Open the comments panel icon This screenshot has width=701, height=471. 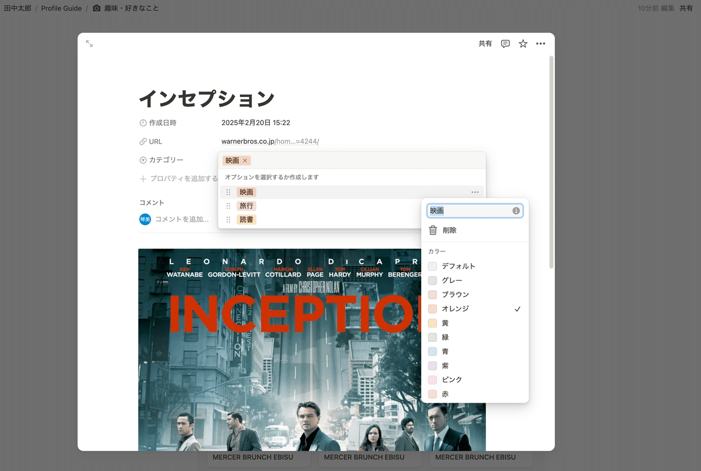505,44
